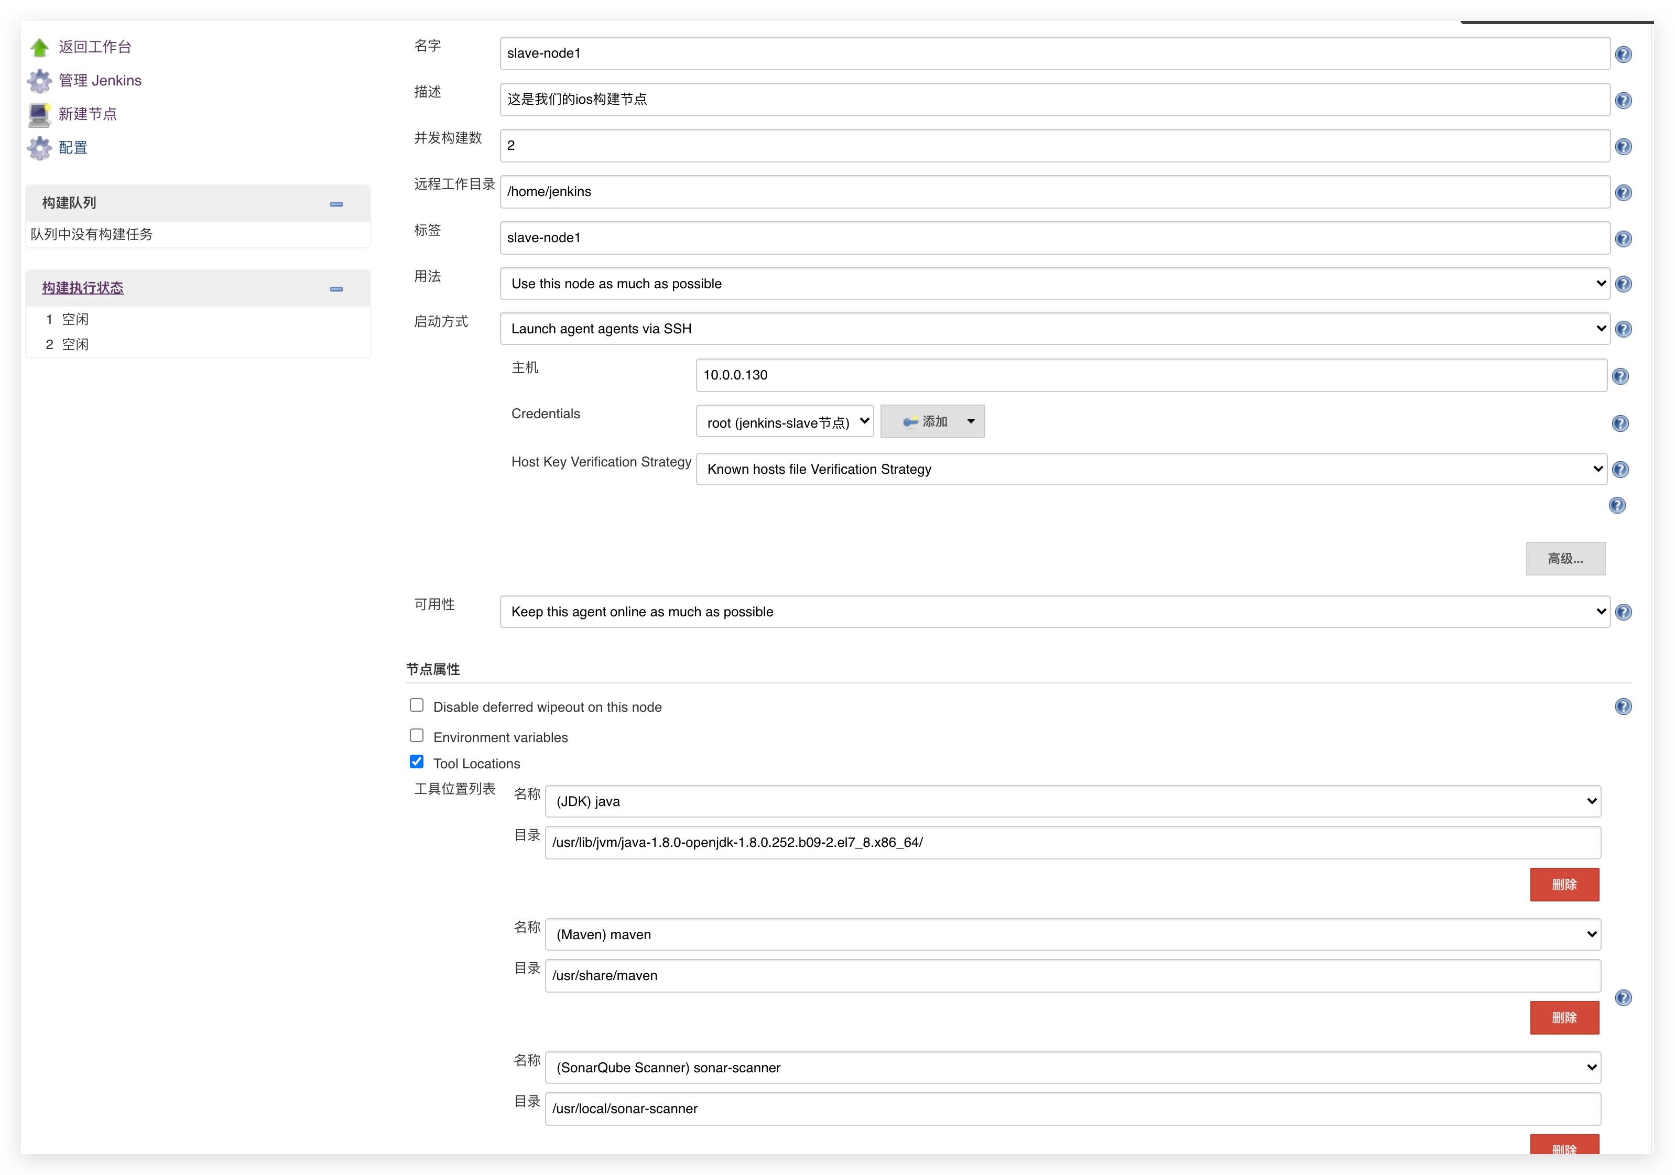Open the 用法 usage dropdown
This screenshot has height=1175, width=1675.
coord(1054,284)
